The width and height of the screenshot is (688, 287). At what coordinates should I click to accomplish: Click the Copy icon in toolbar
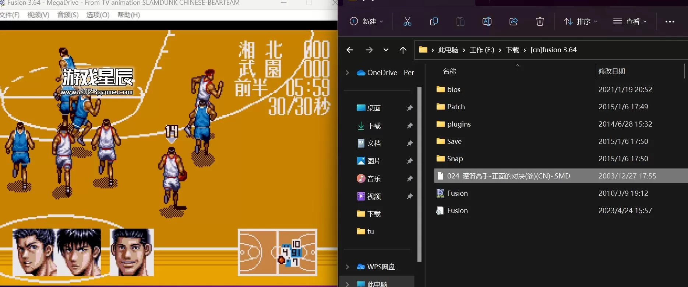pos(434,21)
